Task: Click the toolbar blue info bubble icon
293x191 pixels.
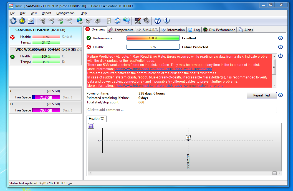Action: (166, 21)
